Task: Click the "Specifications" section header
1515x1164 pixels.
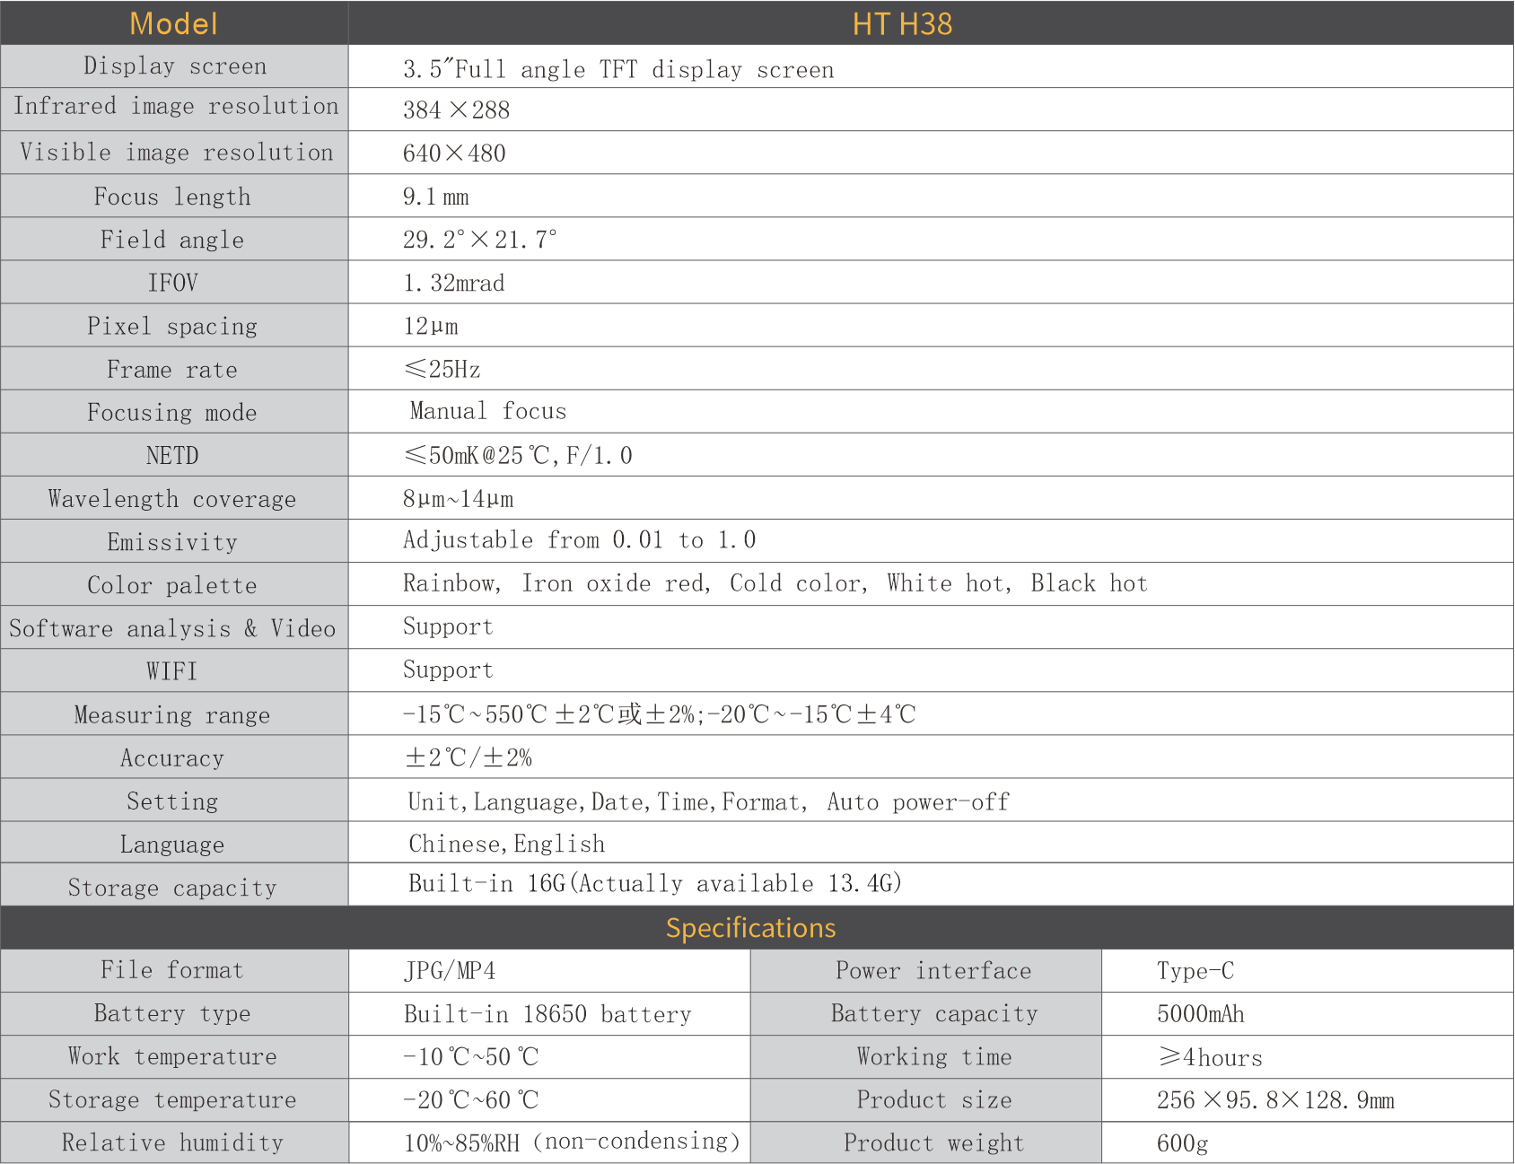Action: point(750,928)
